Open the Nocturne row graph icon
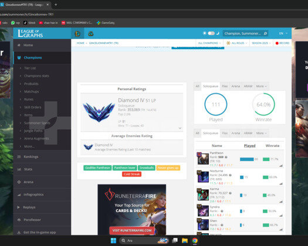Image resolution: width=308 pixels, height=246 pixels. [x=281, y=184]
